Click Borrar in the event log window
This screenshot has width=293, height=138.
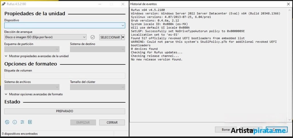[x=226, y=130]
